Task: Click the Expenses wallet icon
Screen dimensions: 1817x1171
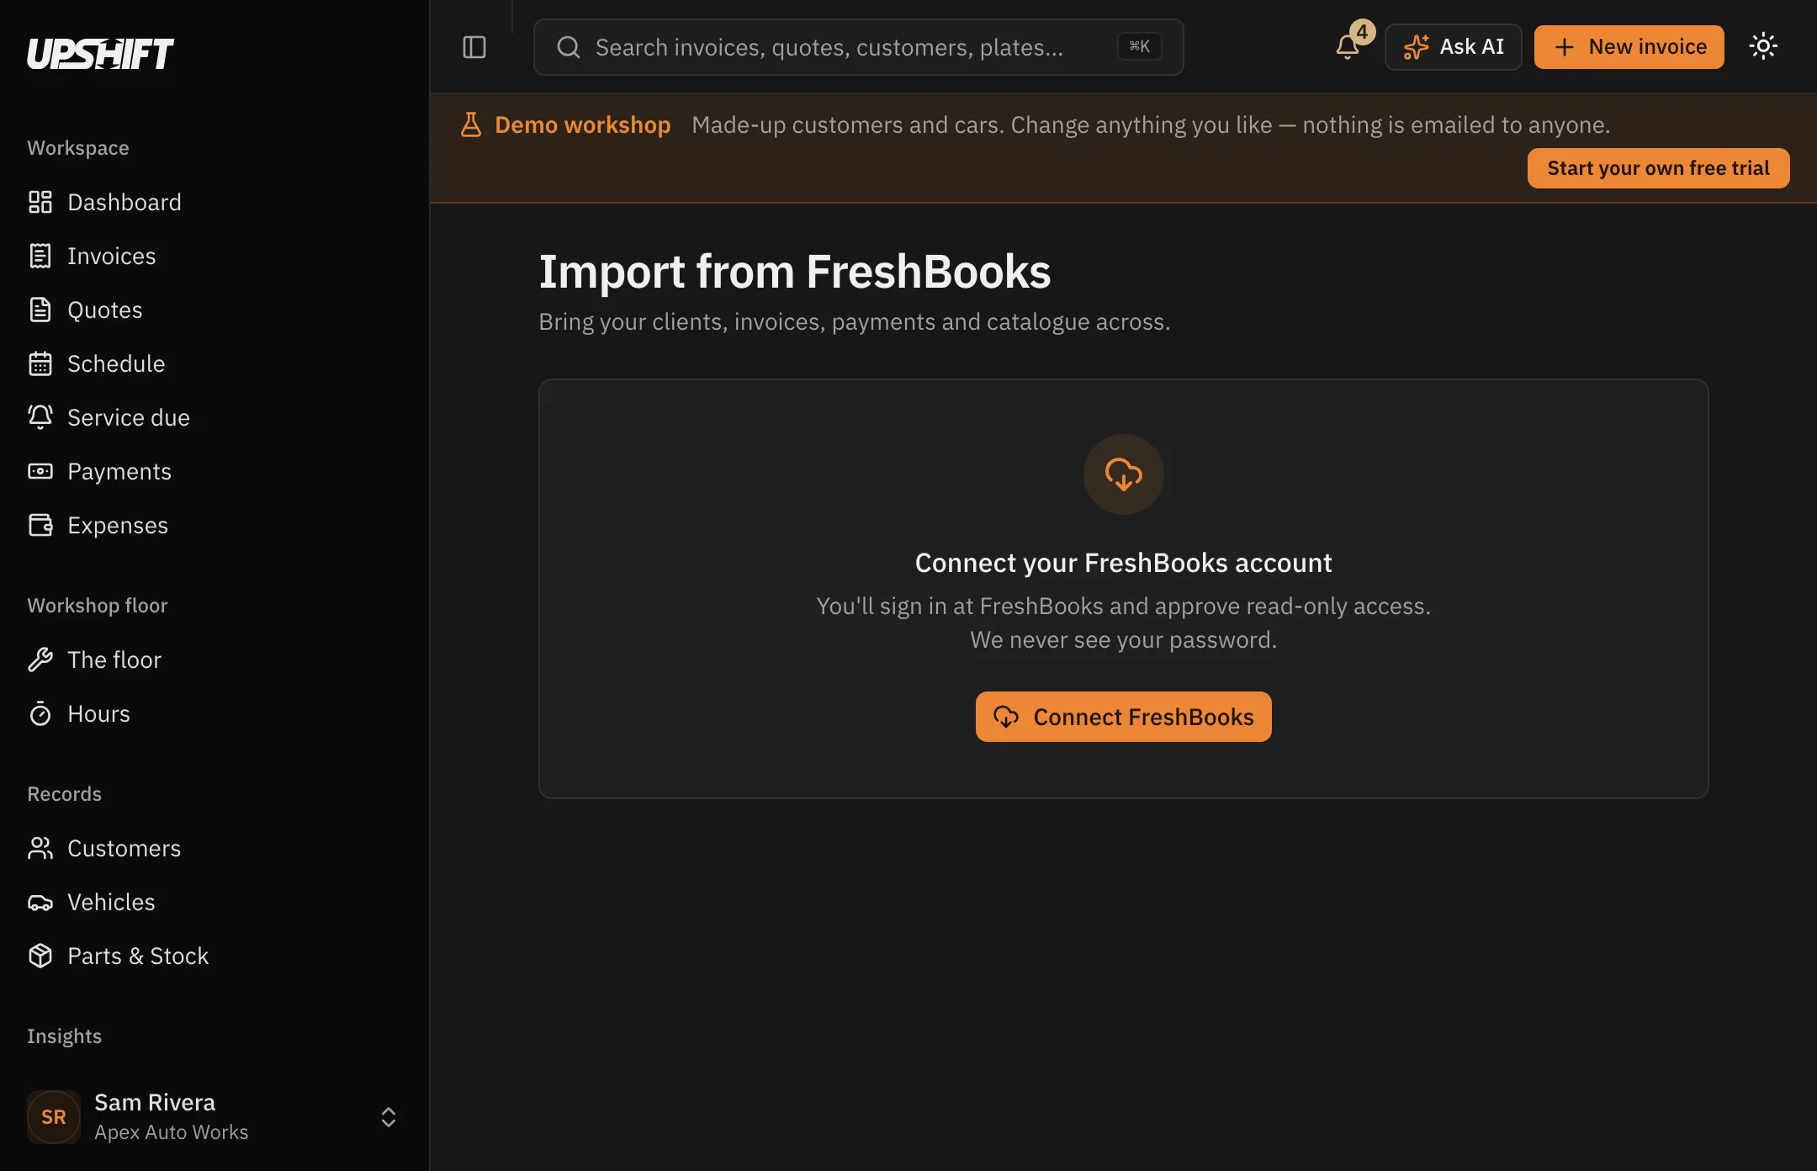Action: (x=40, y=525)
